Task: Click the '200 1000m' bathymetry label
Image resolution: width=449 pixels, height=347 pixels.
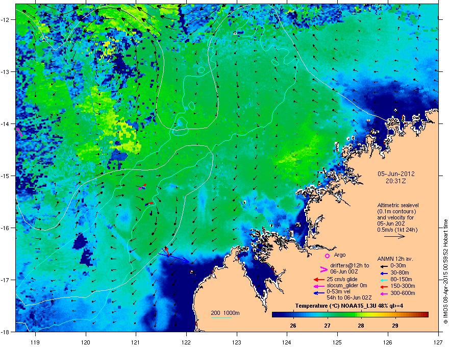Action: tap(226, 313)
